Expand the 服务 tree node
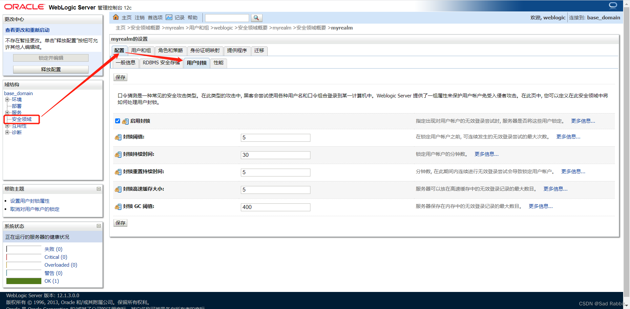The height and width of the screenshot is (309, 630). (7, 113)
